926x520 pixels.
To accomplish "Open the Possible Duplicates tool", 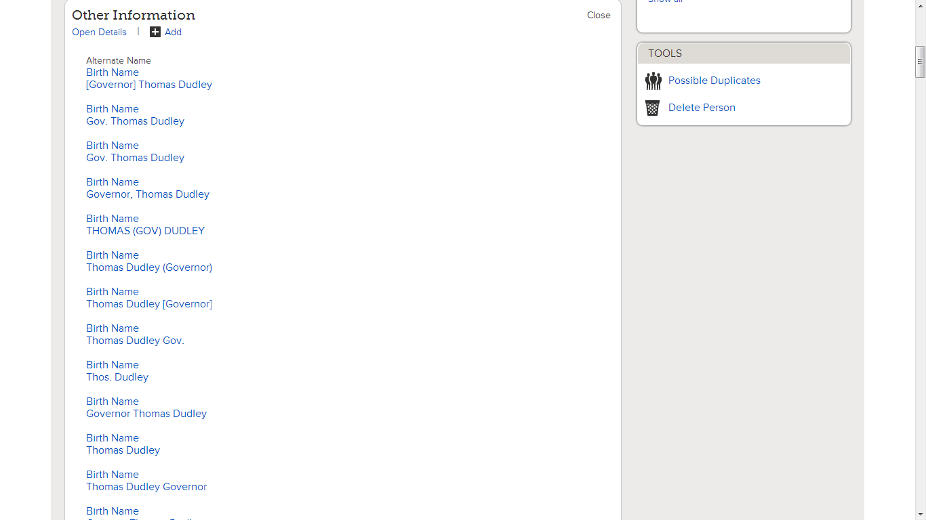I will click(714, 81).
